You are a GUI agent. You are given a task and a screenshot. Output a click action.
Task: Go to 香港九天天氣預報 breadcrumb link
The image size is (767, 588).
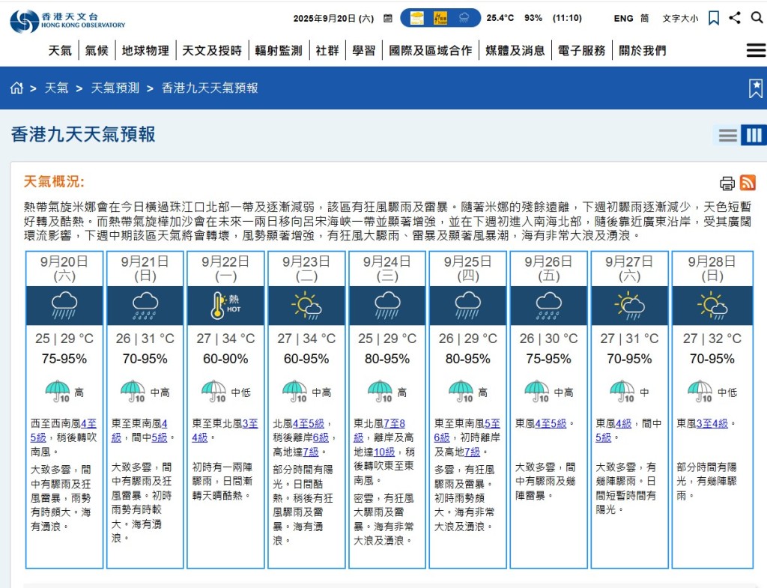click(x=210, y=88)
